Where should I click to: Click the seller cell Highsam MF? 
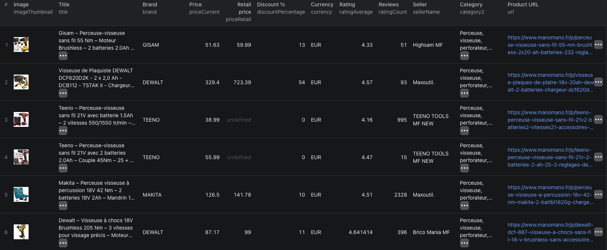[428, 45]
